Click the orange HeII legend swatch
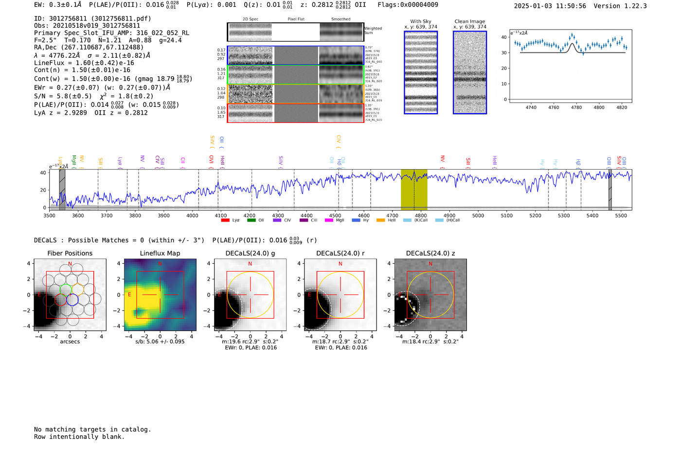 [x=380, y=220]
